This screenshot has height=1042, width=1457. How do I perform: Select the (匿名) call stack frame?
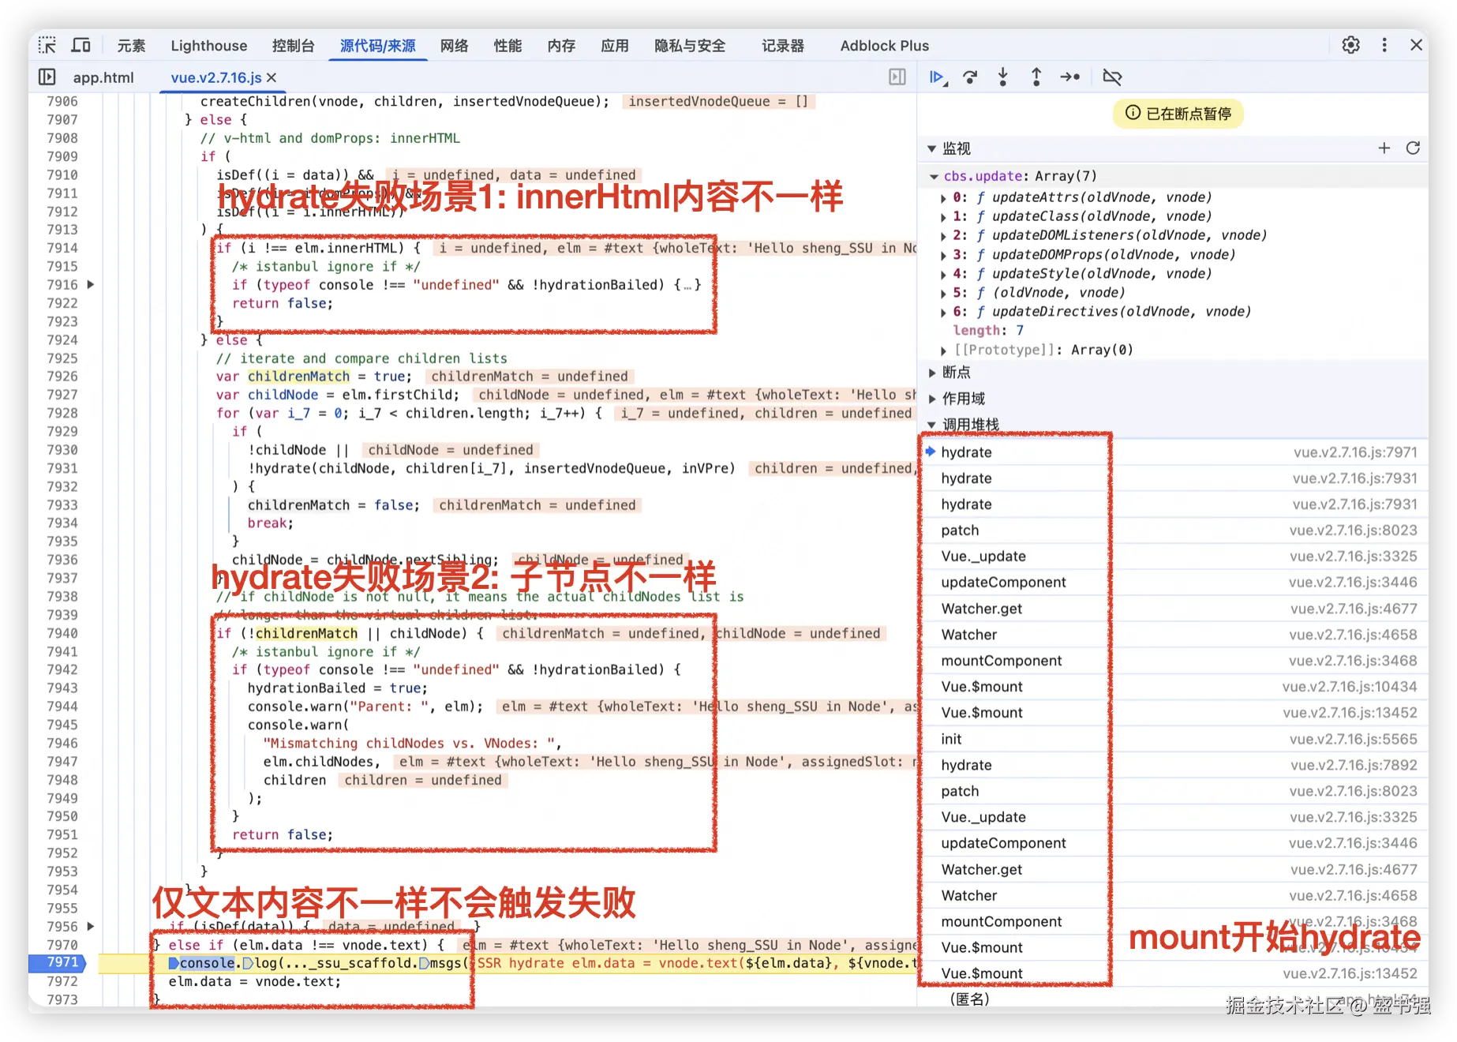pyautogui.click(x=1173, y=999)
